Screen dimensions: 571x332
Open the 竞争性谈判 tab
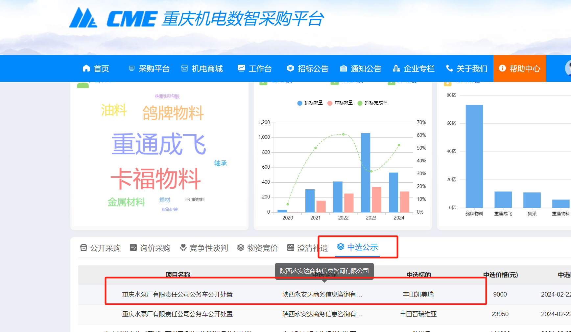click(x=204, y=248)
